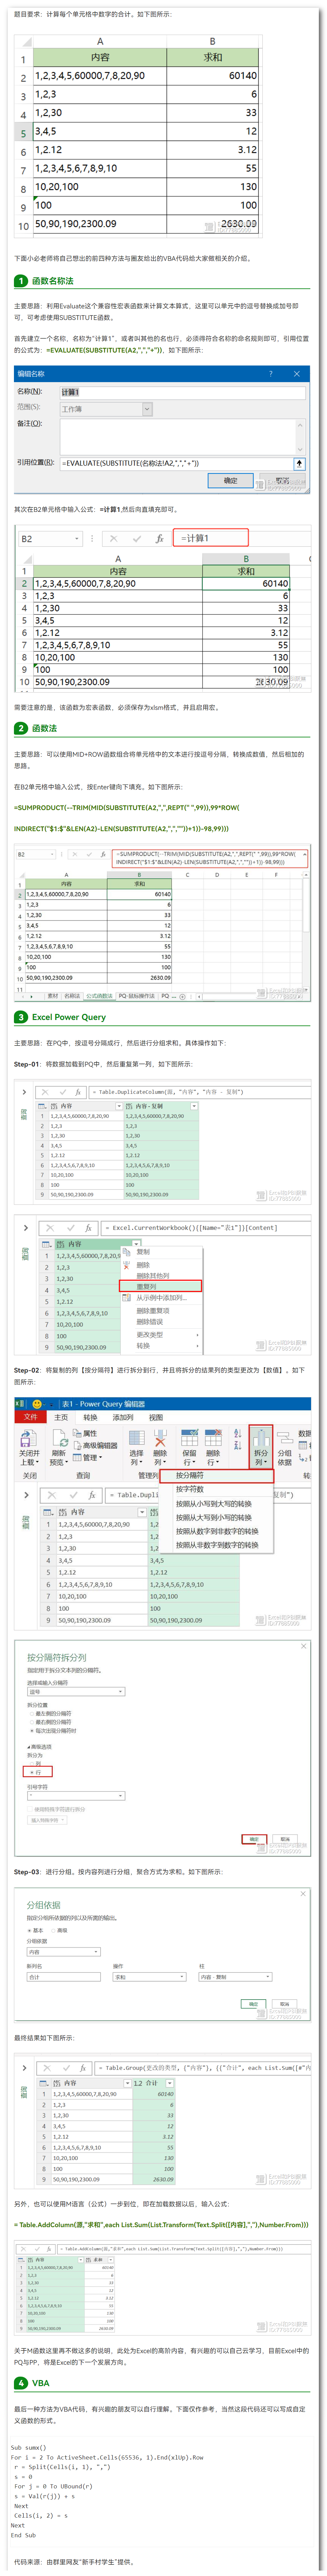Image resolution: width=327 pixels, height=2576 pixels.
Task: Click 确定 in the 分组依据 dialog
Action: coord(254,2004)
